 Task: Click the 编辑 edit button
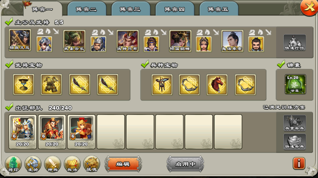123,164
